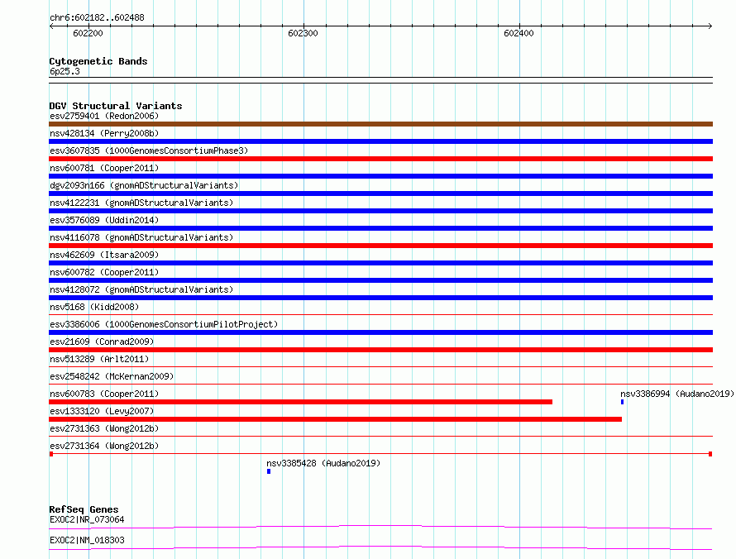Click the red bar under esv21609

[x=380, y=350]
